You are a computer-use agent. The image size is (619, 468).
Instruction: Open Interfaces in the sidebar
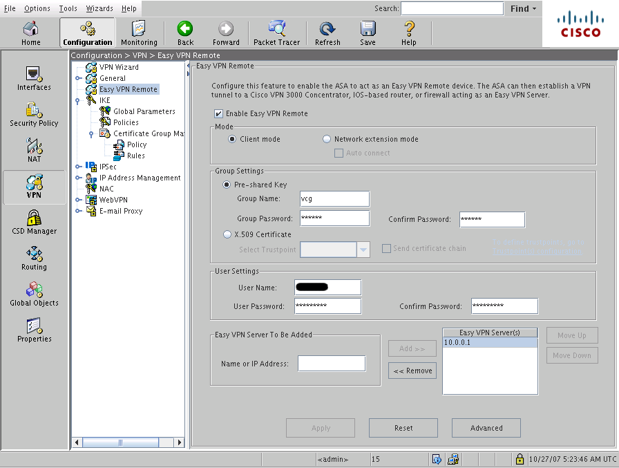pos(34,79)
